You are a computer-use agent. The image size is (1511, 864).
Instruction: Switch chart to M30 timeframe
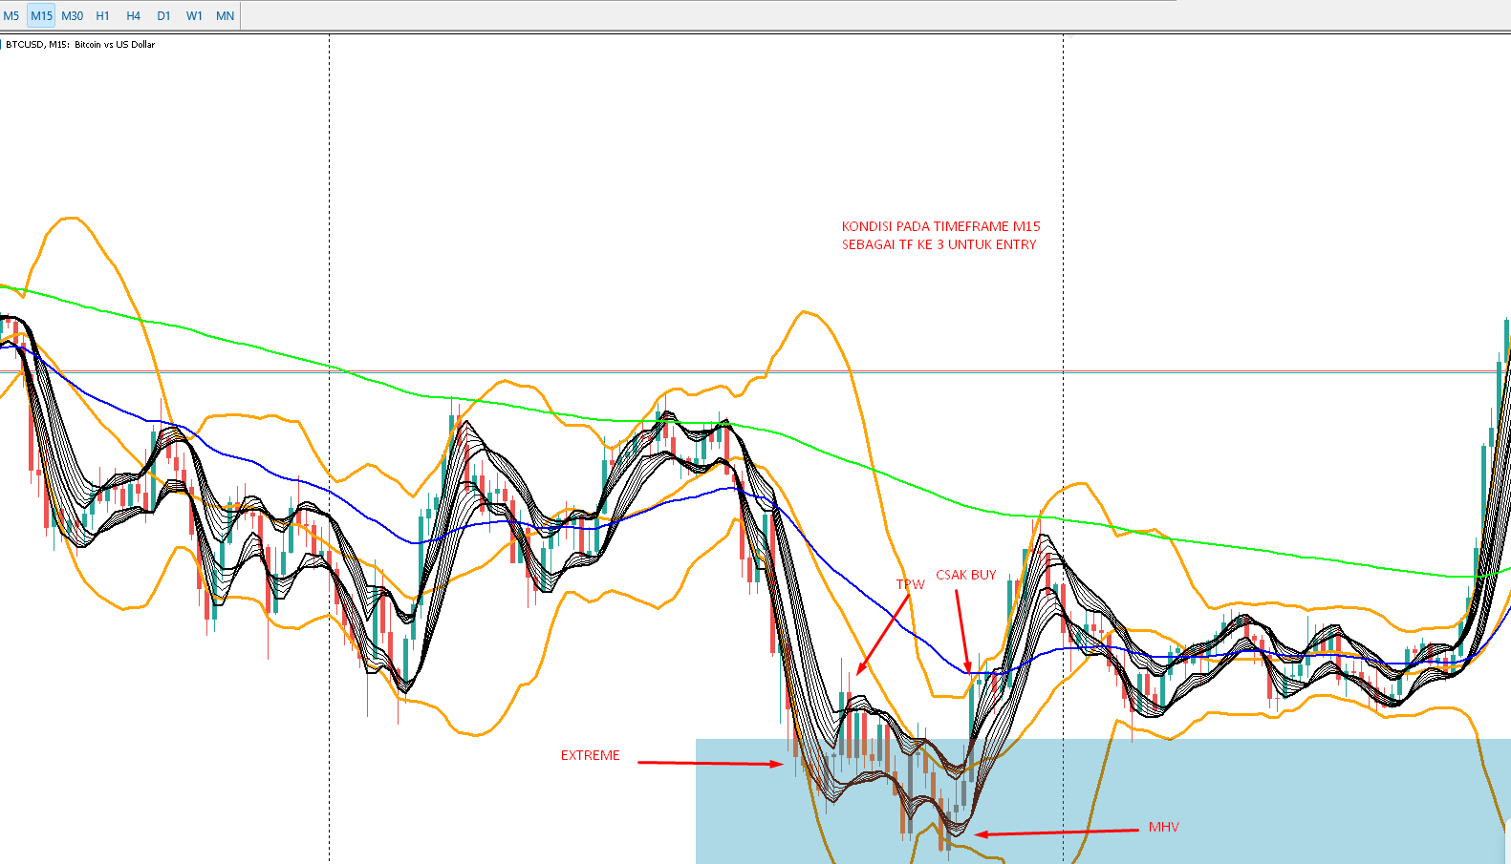pos(72,16)
